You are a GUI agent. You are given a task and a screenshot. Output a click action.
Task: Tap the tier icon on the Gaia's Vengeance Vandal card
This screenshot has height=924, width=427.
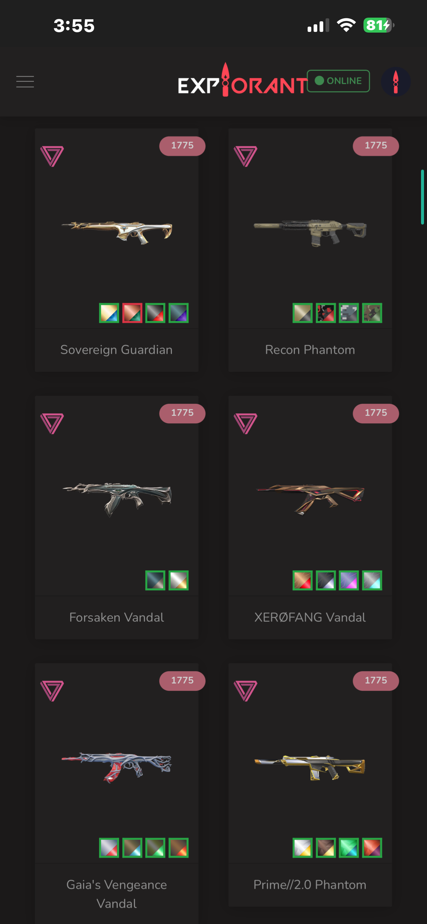coord(52,691)
